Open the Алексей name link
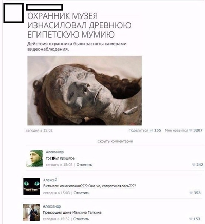 coord(50,180)
